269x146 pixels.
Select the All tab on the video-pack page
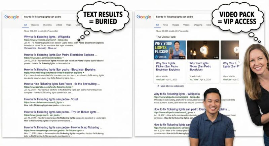click(157, 25)
